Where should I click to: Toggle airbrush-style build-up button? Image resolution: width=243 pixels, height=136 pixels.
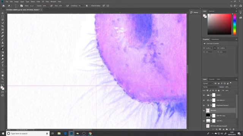(68, 6)
